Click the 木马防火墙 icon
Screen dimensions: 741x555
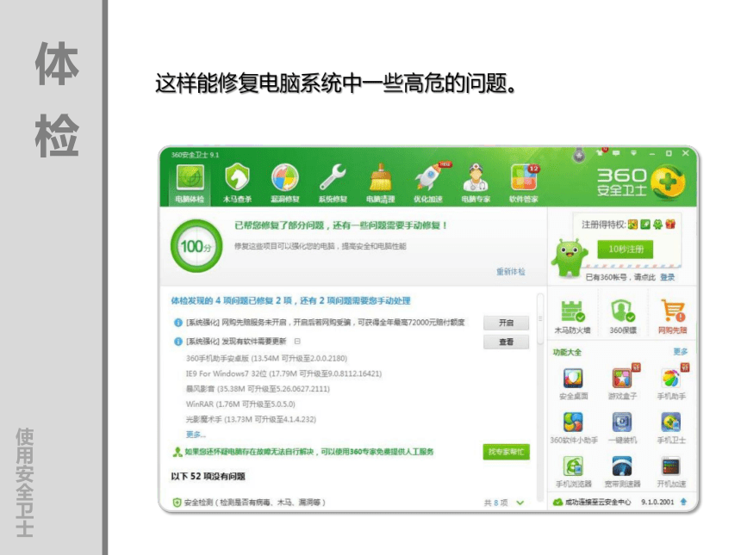point(573,311)
